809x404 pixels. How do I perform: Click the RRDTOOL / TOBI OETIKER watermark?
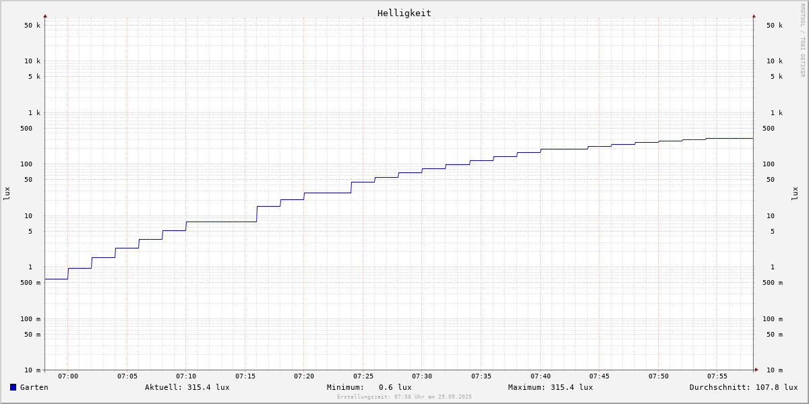tap(802, 40)
